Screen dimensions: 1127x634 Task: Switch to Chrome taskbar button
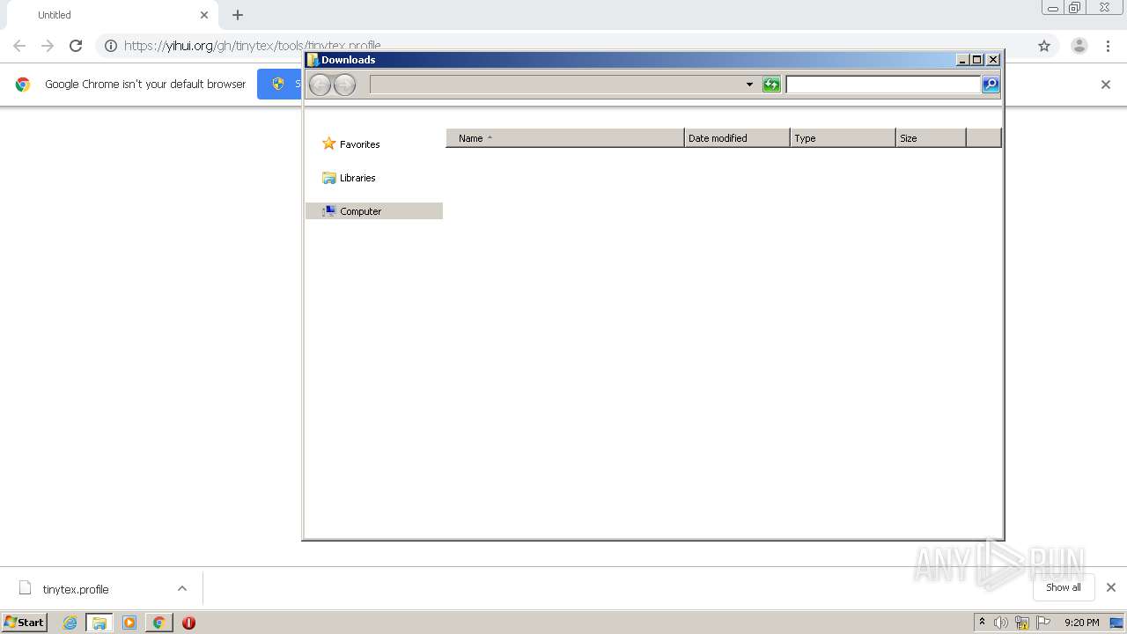point(158,623)
